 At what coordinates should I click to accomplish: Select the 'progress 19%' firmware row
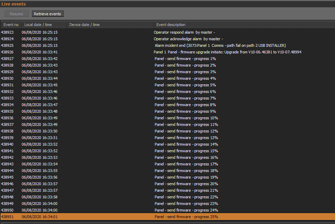pos(167,178)
